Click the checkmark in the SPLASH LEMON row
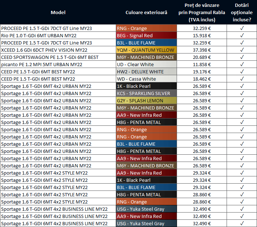 (242, 100)
